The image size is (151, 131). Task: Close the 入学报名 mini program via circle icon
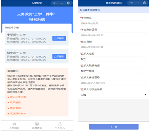coord(69,3)
